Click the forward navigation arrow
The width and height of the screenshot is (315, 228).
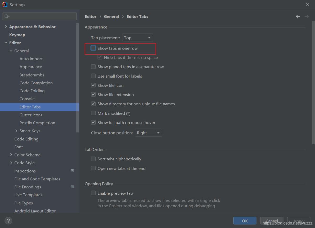tap(306, 17)
